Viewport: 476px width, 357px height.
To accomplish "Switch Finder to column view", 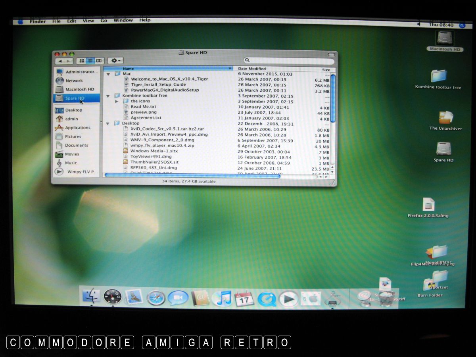I will tap(99, 61).
